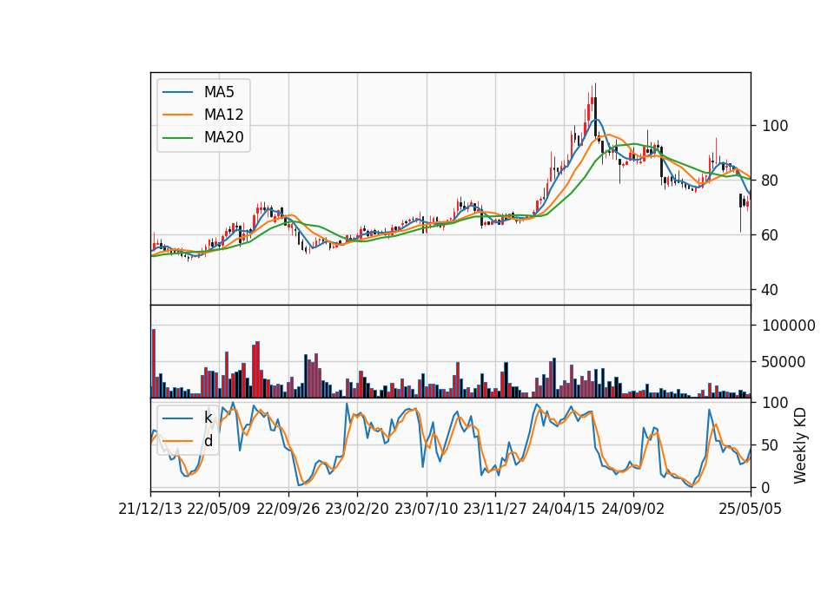Click the 22/09/26 date tick label

[288, 510]
